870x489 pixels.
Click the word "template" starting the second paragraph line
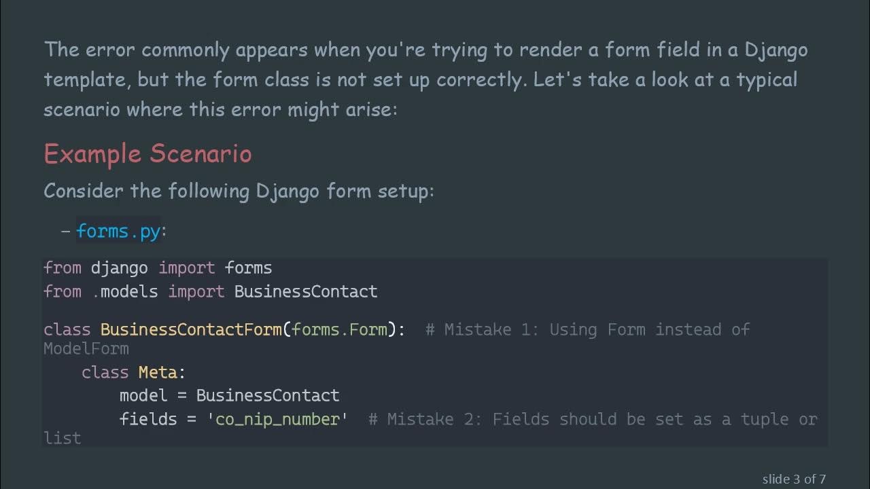85,79
